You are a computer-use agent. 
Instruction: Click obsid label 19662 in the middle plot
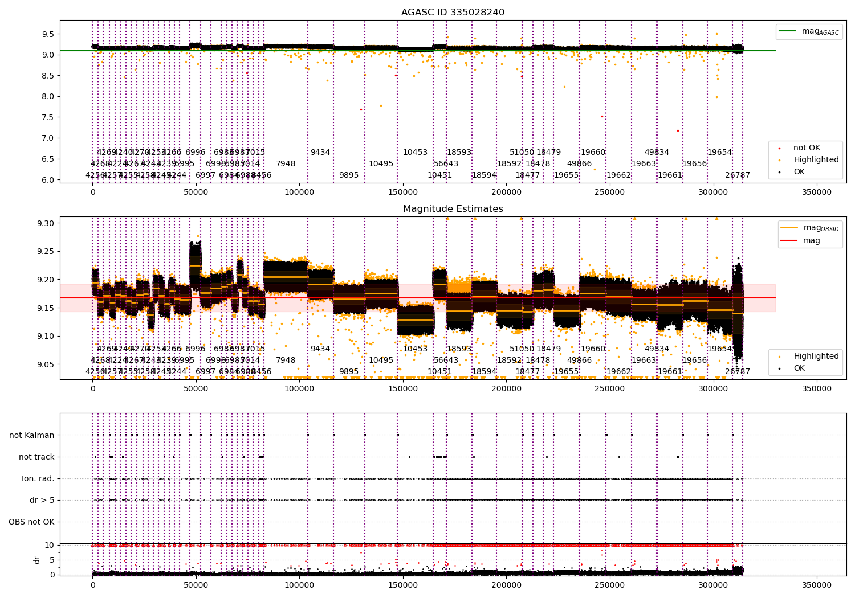[x=618, y=372]
